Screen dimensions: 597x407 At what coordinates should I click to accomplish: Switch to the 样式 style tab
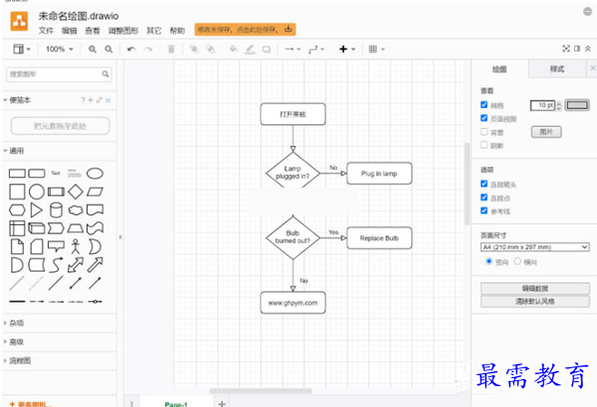coord(557,69)
